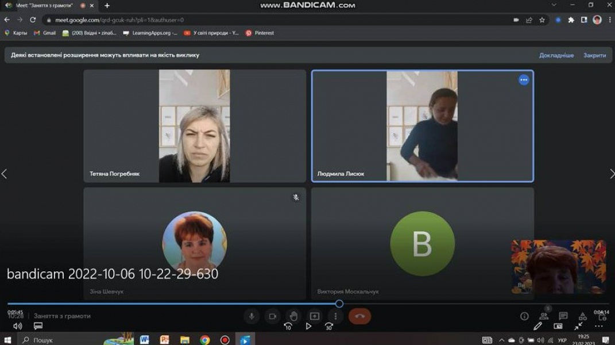Open the Gmail bookmark
Image resolution: width=615 pixels, height=345 pixels.
45,33
